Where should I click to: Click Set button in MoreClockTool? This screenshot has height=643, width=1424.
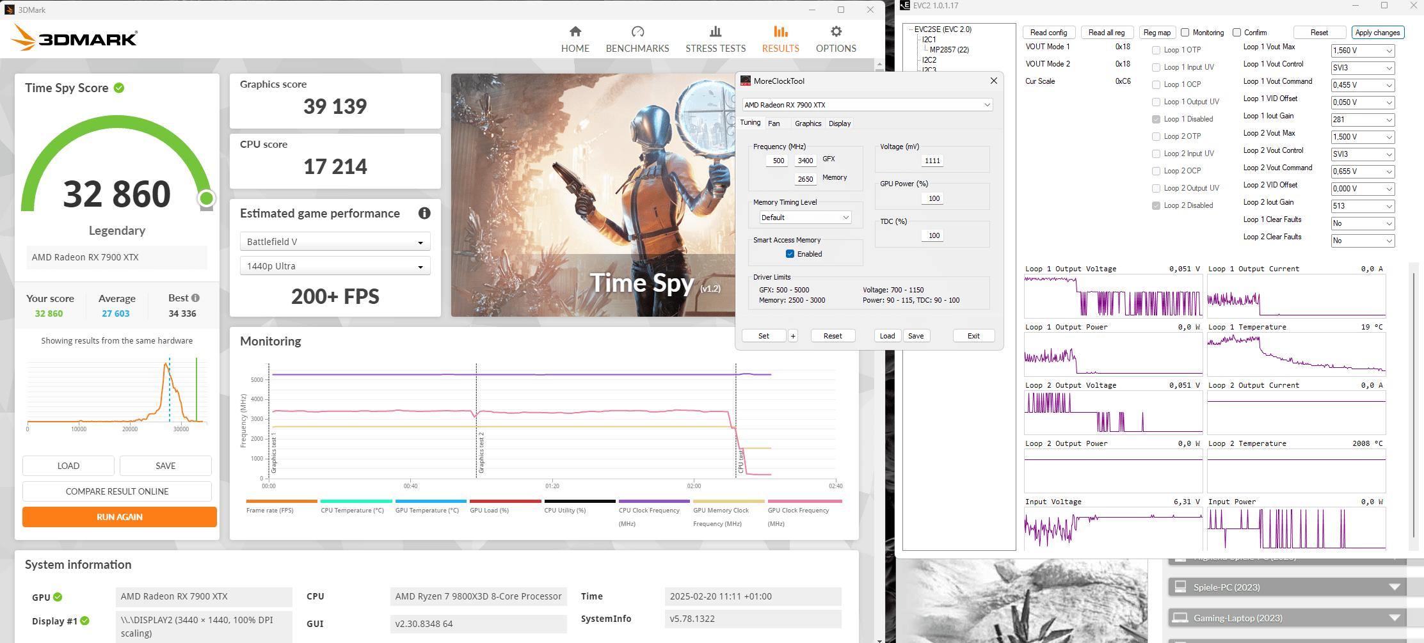pos(764,336)
